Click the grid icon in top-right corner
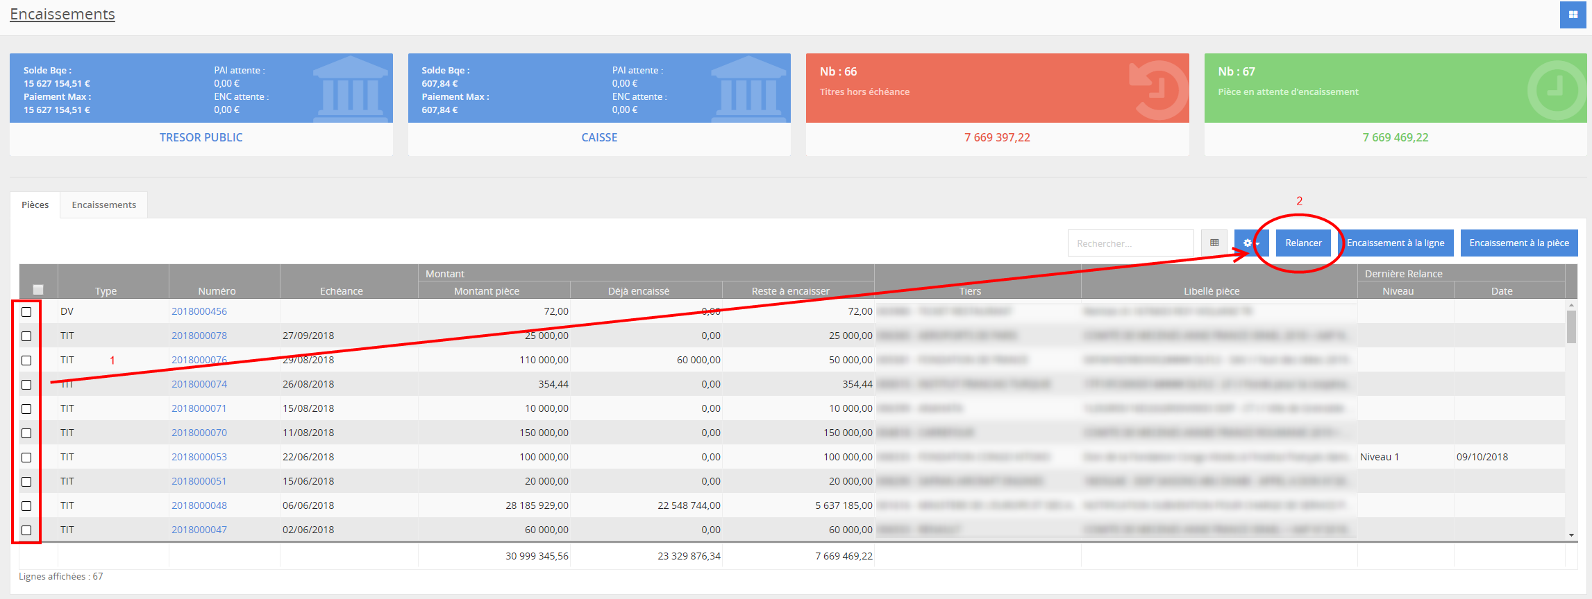 (x=1573, y=15)
